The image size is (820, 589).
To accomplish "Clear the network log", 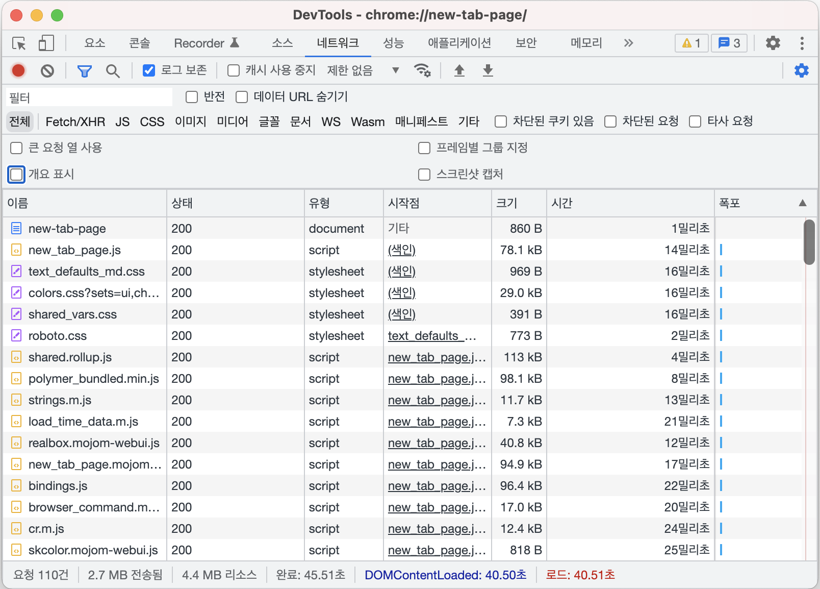I will point(47,70).
